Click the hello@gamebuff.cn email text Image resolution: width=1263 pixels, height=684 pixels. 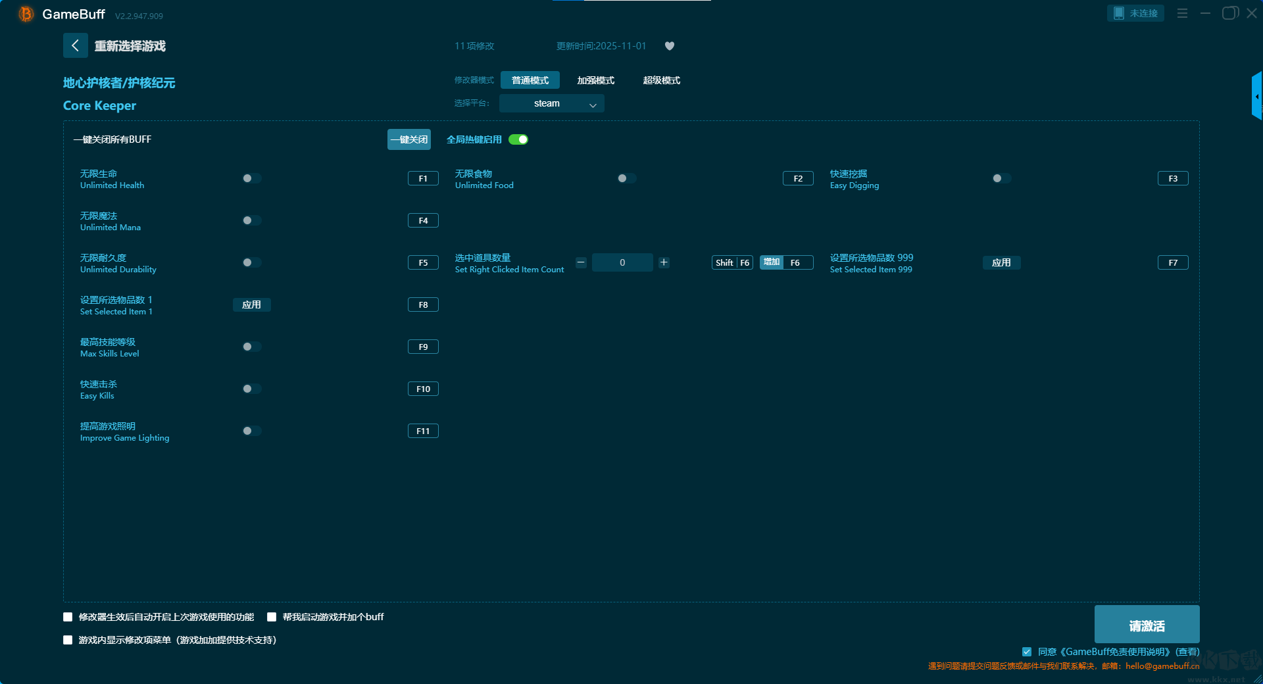click(1162, 666)
